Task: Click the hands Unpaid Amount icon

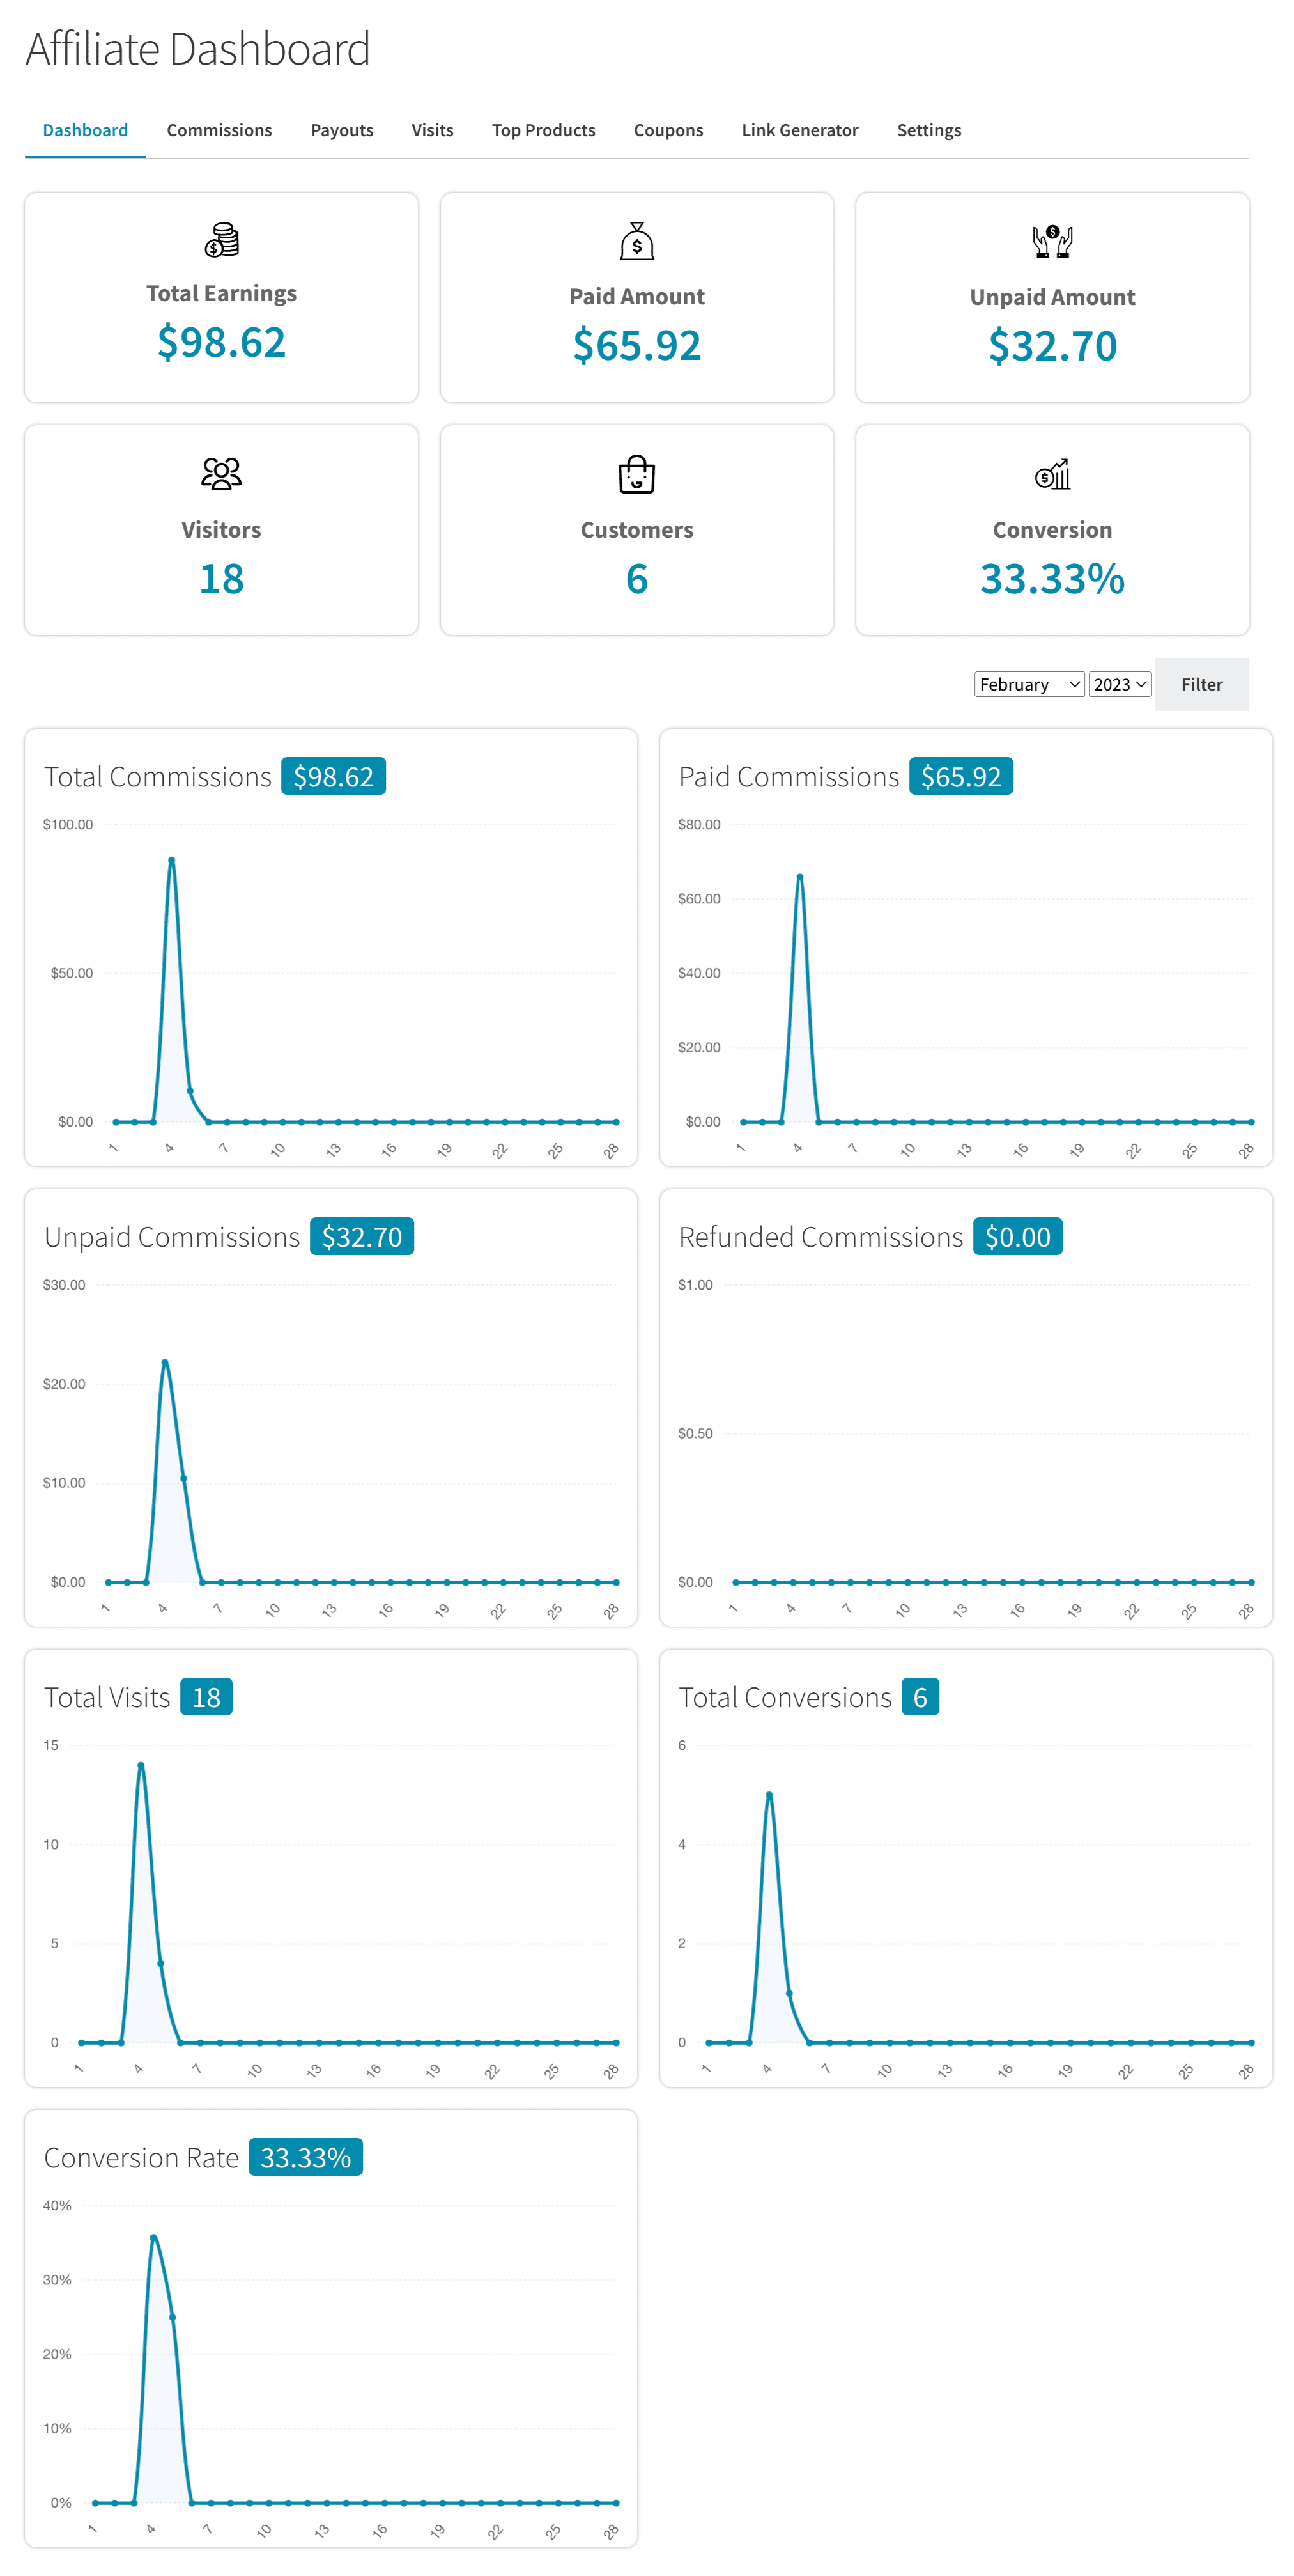Action: click(1051, 241)
